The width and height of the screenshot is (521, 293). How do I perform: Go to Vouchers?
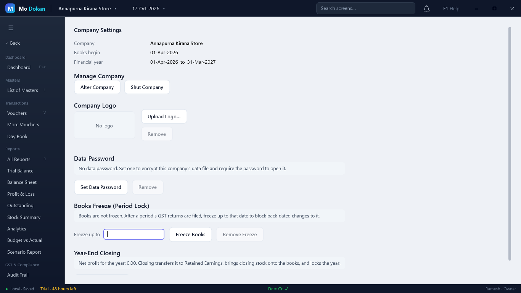(26, 113)
